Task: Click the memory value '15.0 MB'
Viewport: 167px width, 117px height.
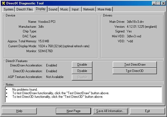Action: 44,41
